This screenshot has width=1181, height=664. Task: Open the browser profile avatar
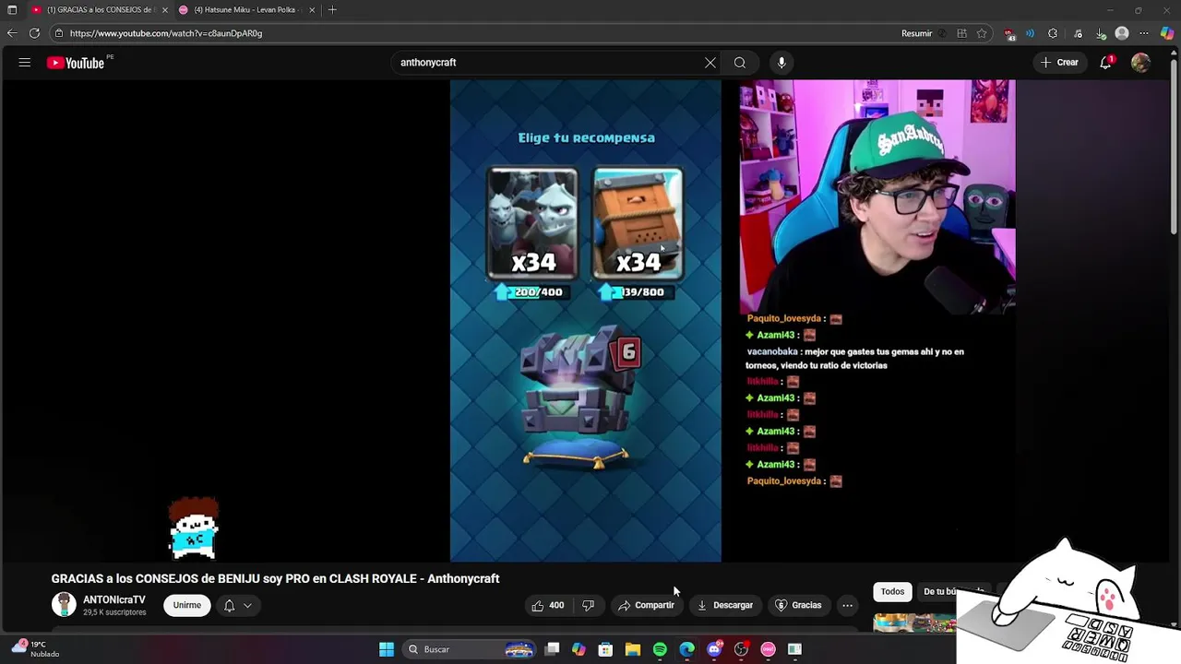[1122, 33]
